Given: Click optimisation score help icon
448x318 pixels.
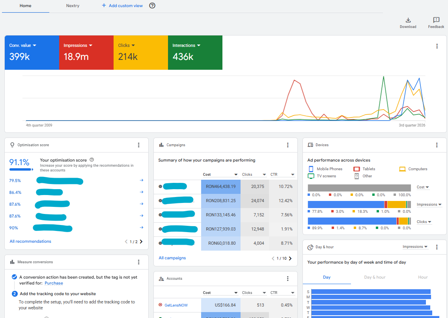Looking at the screenshot, I should tap(92, 160).
